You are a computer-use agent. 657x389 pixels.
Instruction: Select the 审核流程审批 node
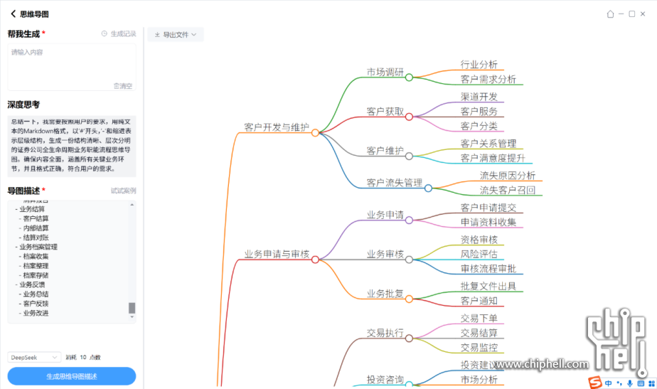[x=488, y=269]
